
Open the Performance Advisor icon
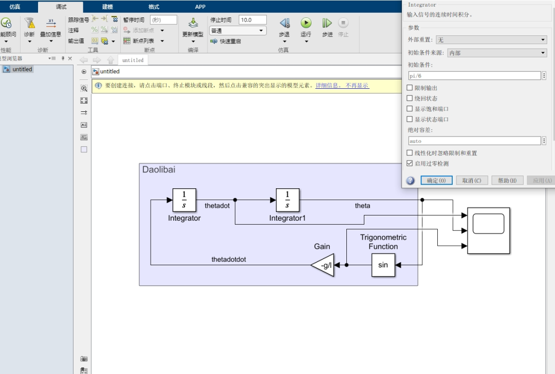click(x=6, y=23)
